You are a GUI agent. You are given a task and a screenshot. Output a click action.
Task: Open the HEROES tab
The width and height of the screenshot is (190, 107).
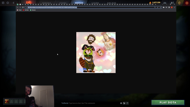coord(47,3)
